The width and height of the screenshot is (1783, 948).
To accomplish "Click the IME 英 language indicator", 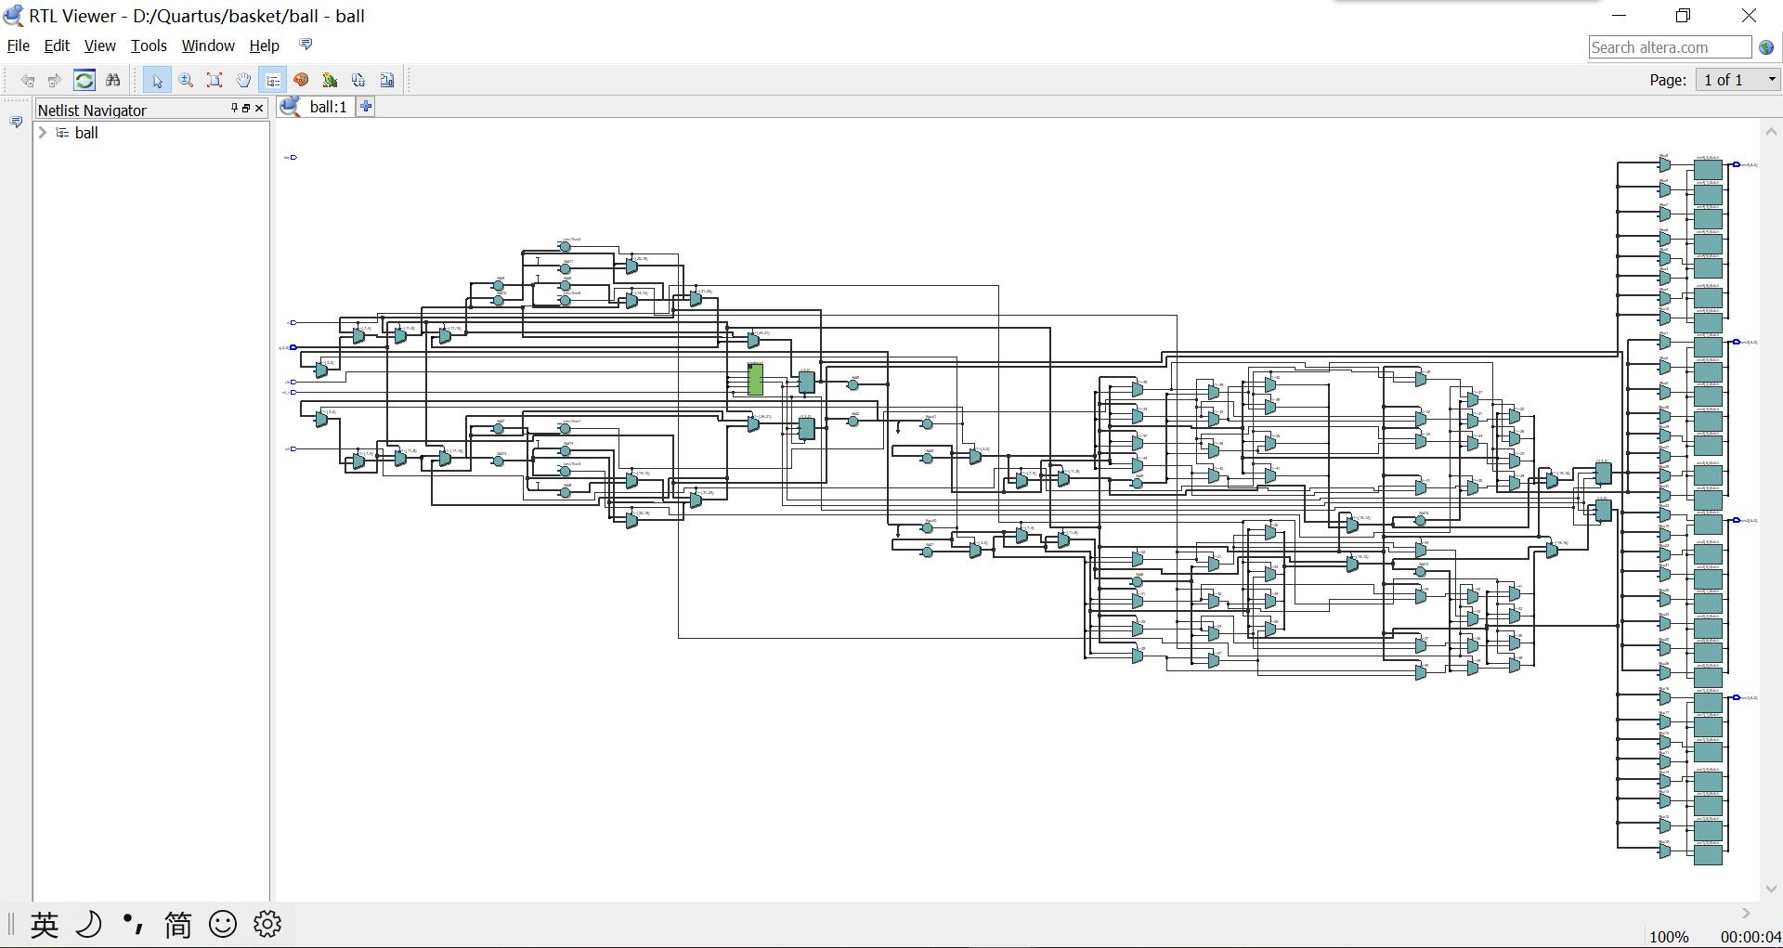I will tap(45, 925).
